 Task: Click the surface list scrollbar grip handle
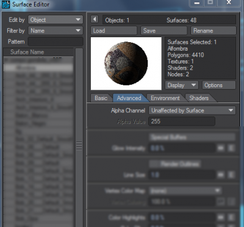click(x=79, y=146)
